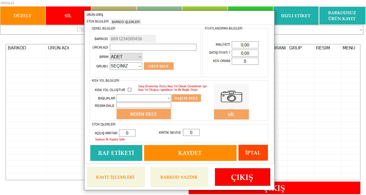Click the İPTAL button
The height and width of the screenshot is (195, 366).
253,153
